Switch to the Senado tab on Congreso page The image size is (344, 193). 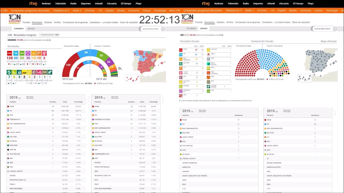tap(31, 28)
